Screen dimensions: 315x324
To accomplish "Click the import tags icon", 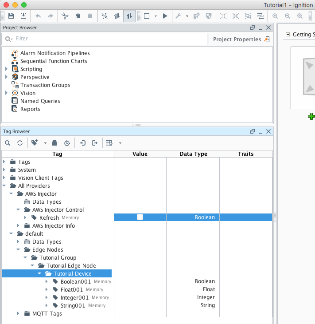I will pos(82,143).
